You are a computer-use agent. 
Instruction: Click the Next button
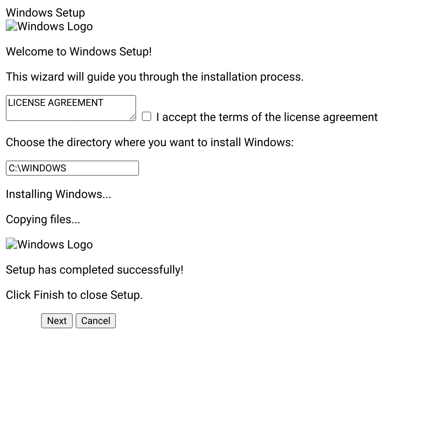click(57, 321)
